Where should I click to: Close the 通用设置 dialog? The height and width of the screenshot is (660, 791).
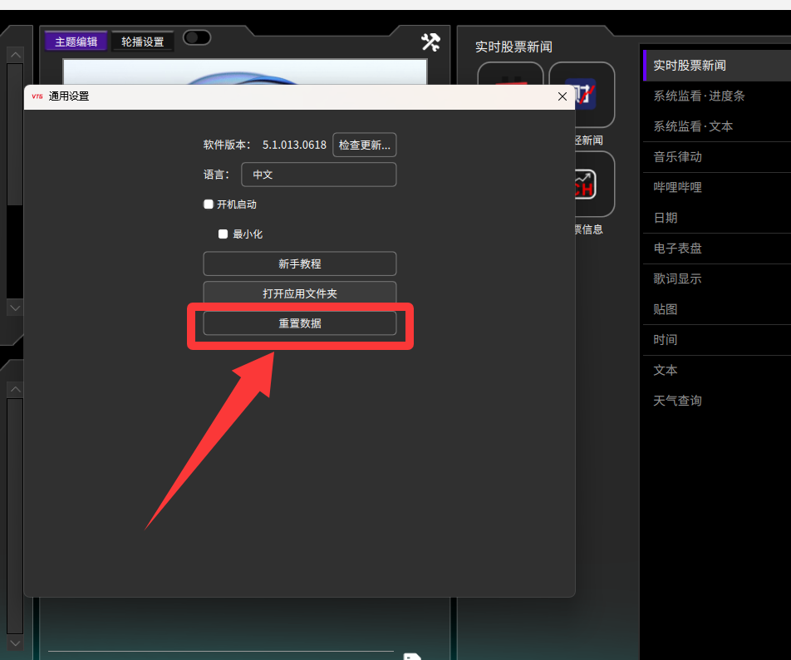(562, 96)
